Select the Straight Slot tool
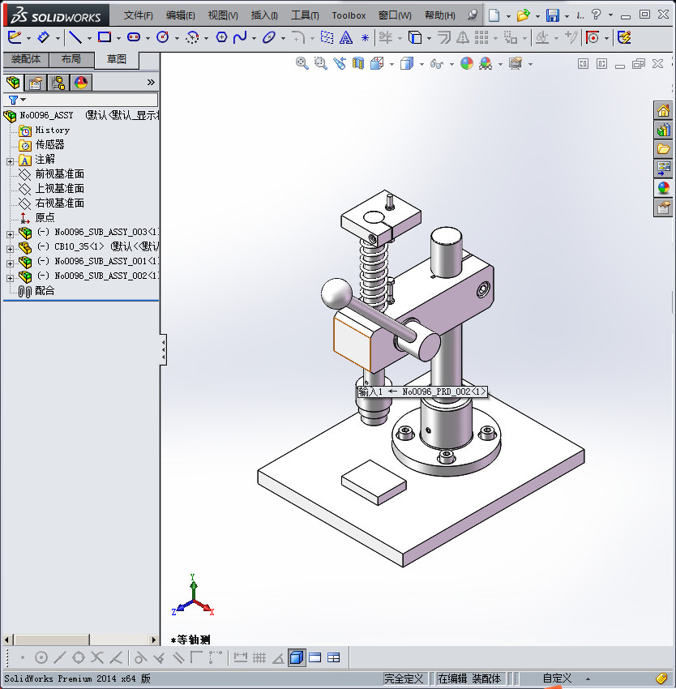 [x=134, y=37]
